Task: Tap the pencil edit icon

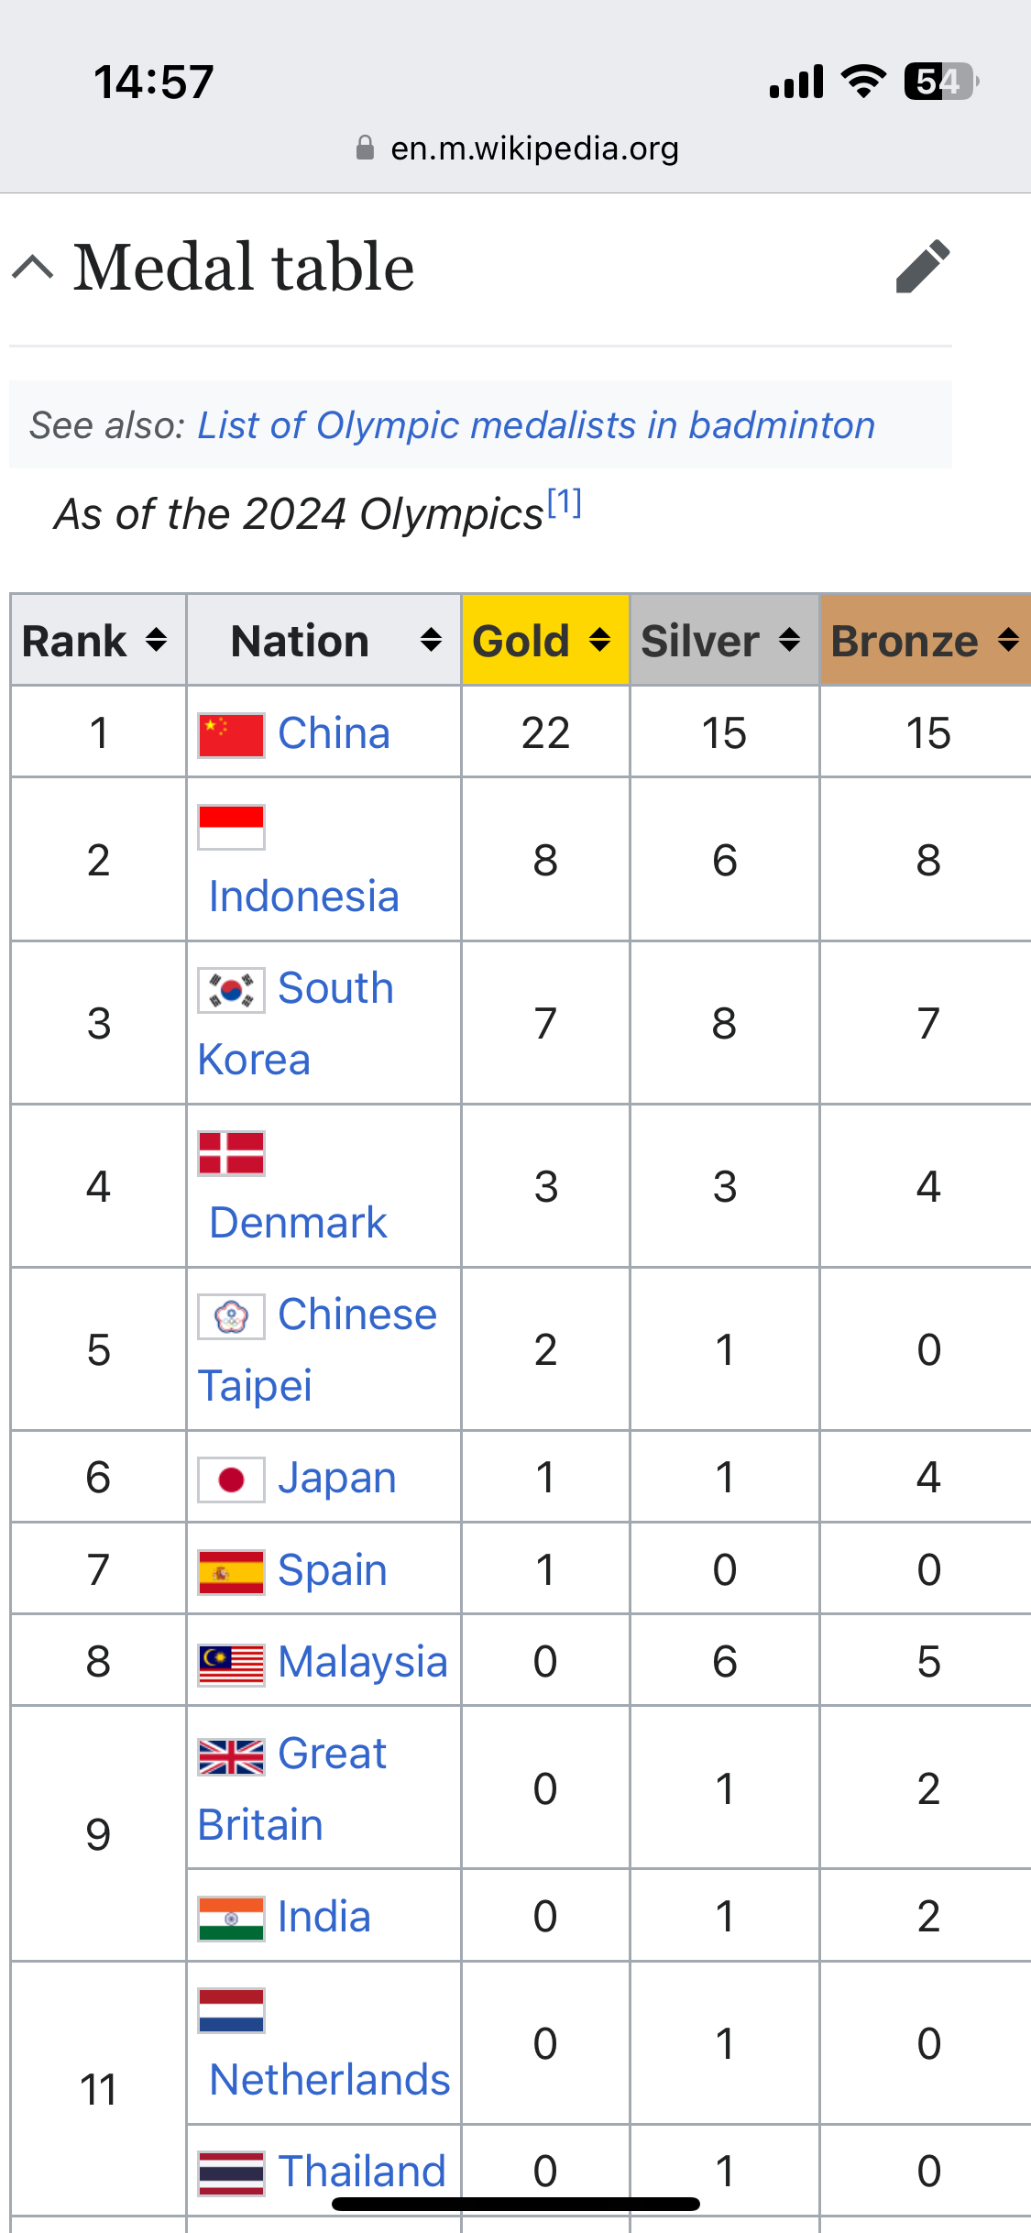Action: pyautogui.click(x=923, y=267)
